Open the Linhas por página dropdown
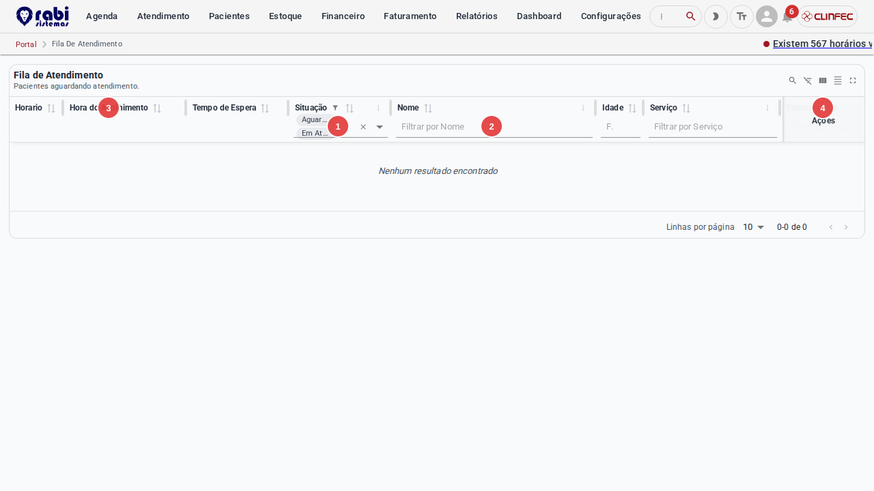The image size is (874, 491). click(x=754, y=227)
